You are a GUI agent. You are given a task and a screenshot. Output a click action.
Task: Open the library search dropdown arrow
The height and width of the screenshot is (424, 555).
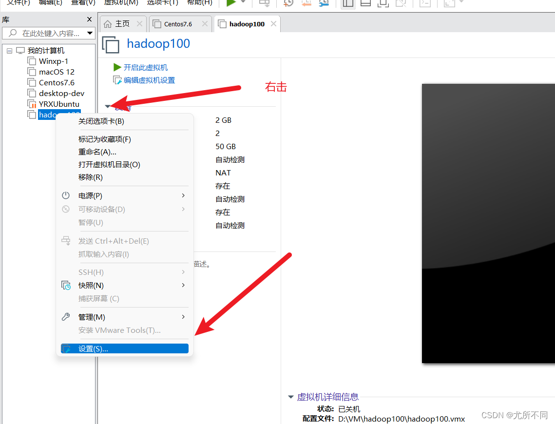pyautogui.click(x=90, y=33)
